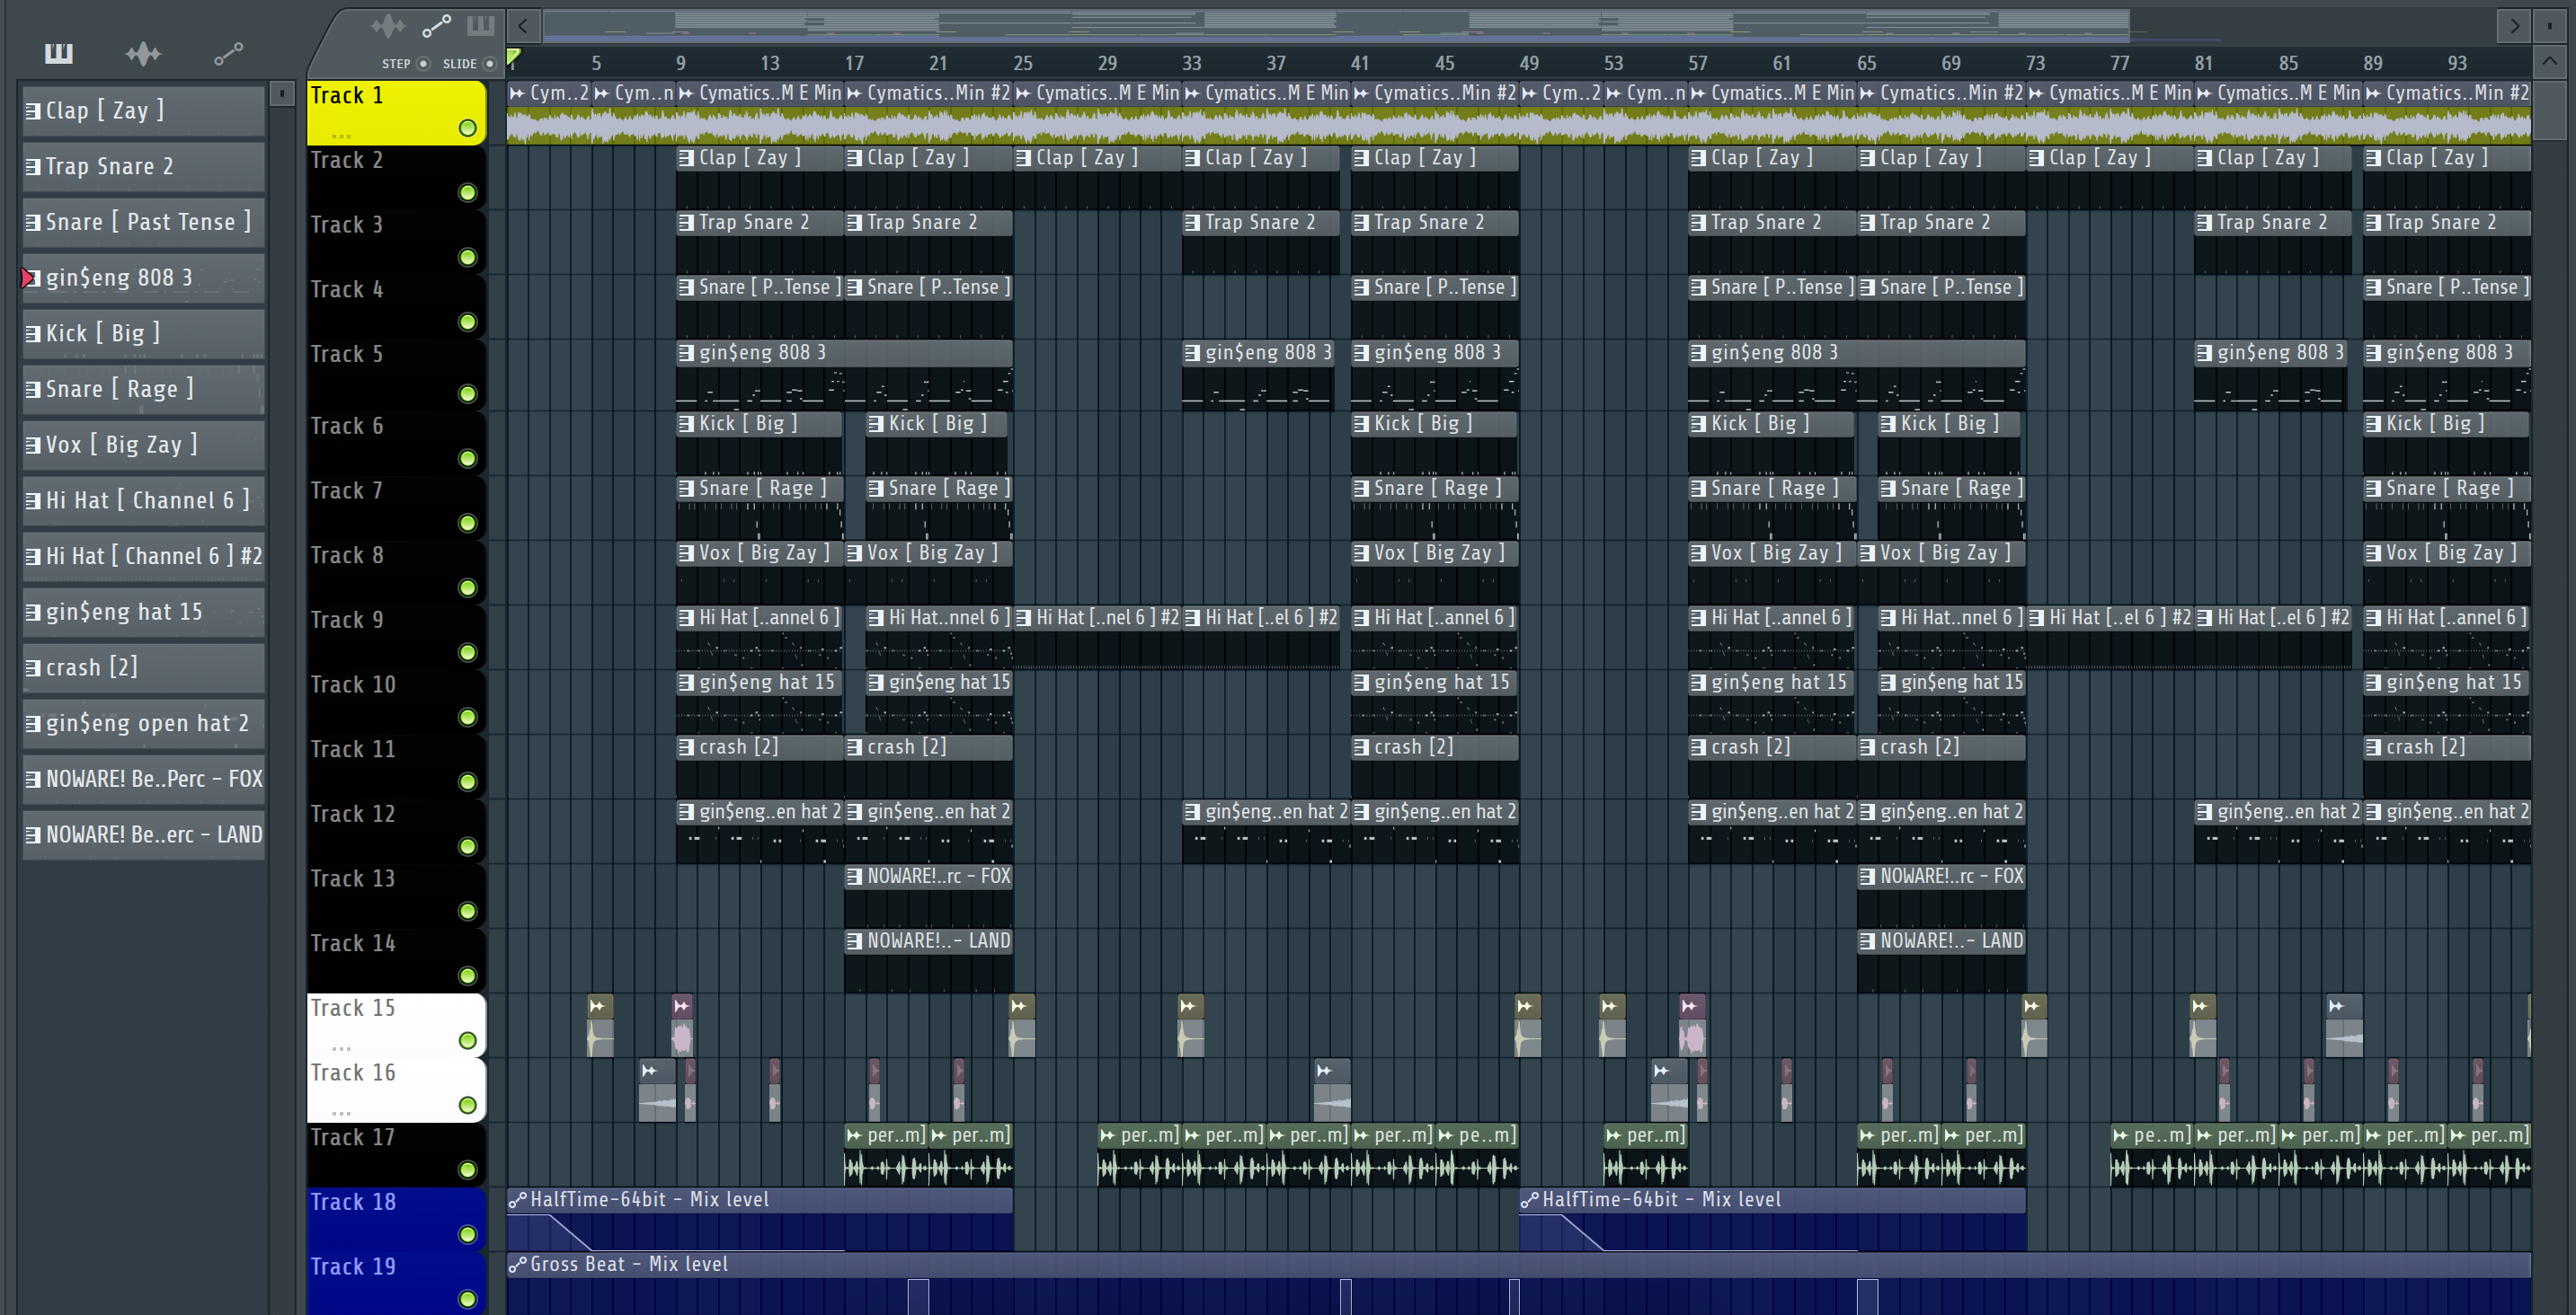Mute Track 18 using its green LED

467,1235
